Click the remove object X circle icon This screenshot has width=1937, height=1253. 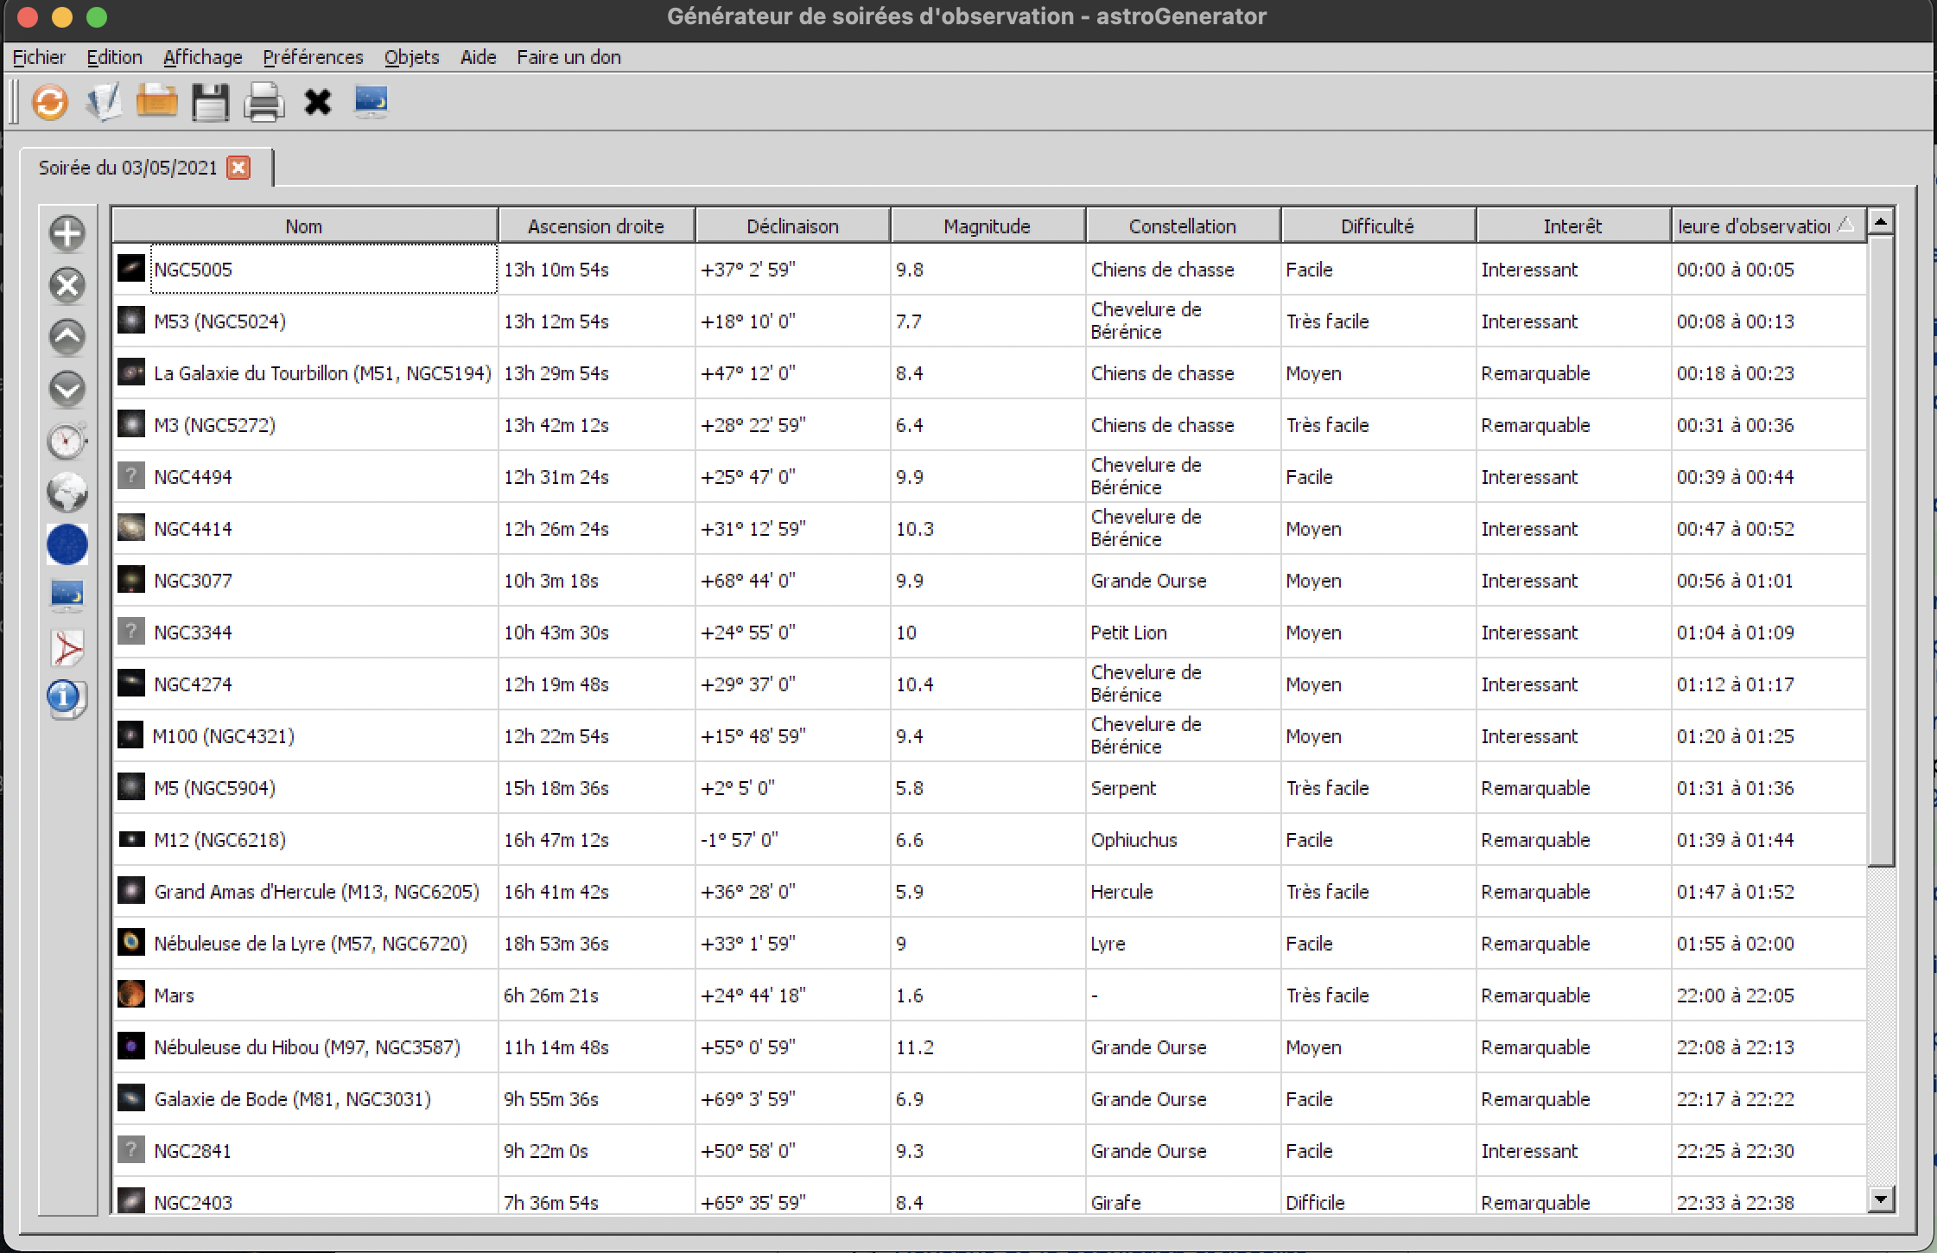coord(67,285)
